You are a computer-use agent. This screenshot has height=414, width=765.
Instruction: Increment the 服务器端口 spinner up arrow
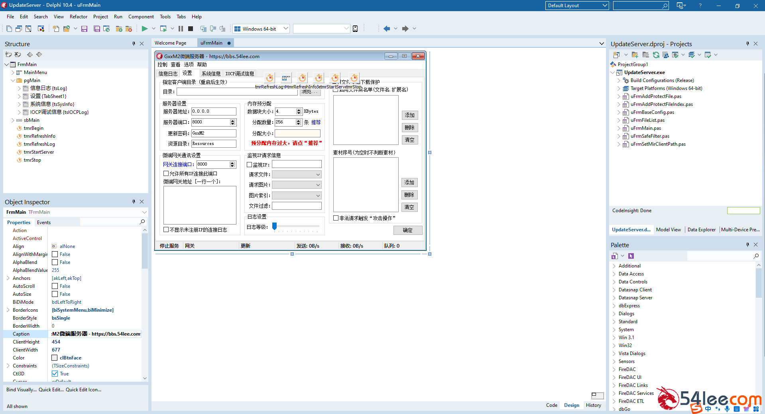(233, 121)
